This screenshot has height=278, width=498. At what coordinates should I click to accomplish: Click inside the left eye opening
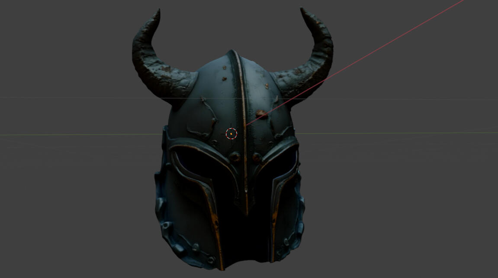(x=195, y=166)
